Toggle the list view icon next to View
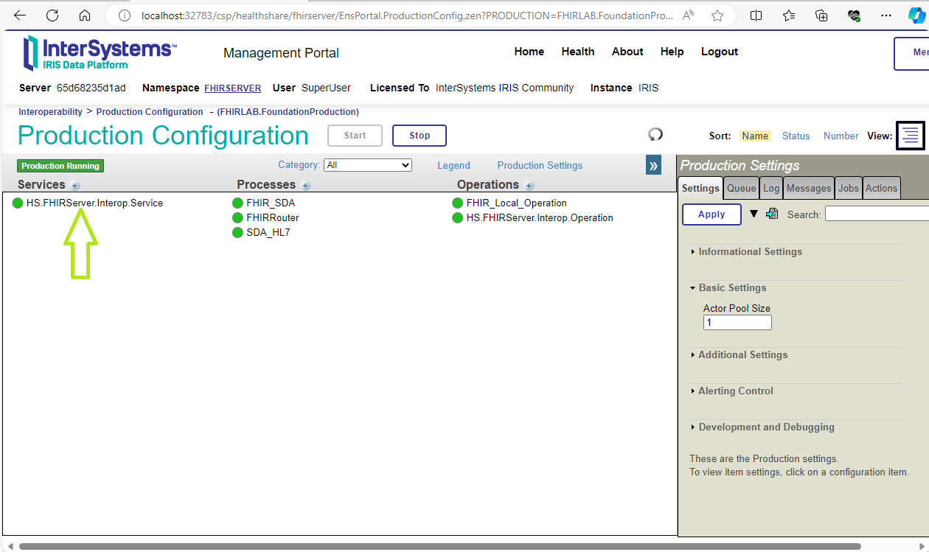929x552 pixels. point(910,136)
